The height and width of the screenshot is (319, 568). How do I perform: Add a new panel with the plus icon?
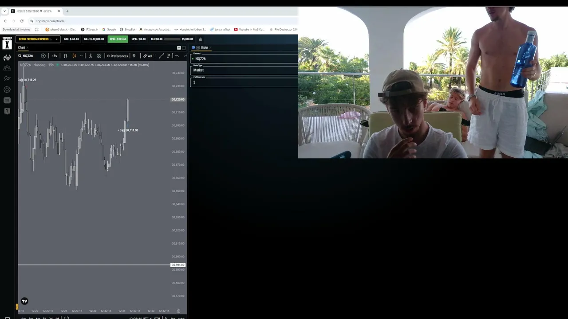(x=179, y=48)
